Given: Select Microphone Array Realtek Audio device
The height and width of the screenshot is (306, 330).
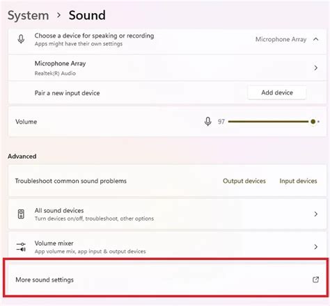Looking at the screenshot, I should pyautogui.click(x=167, y=68).
